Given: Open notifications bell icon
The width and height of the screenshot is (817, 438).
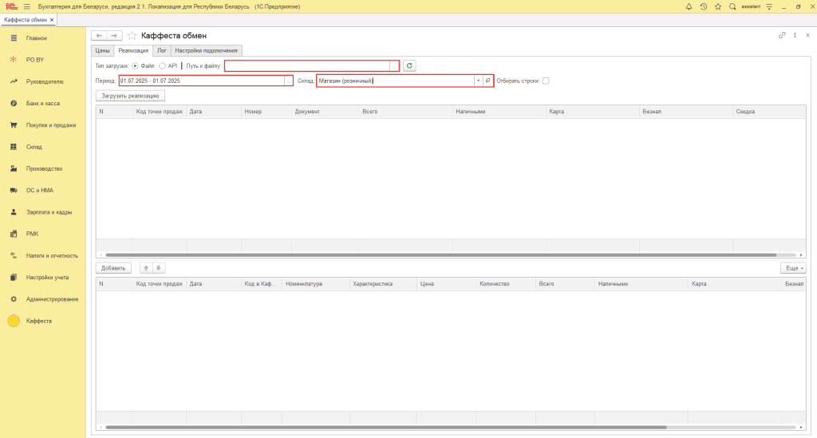Looking at the screenshot, I should point(689,6).
